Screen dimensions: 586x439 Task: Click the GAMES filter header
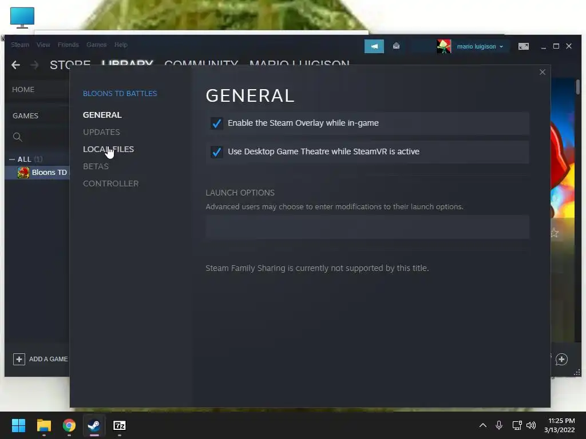point(25,115)
